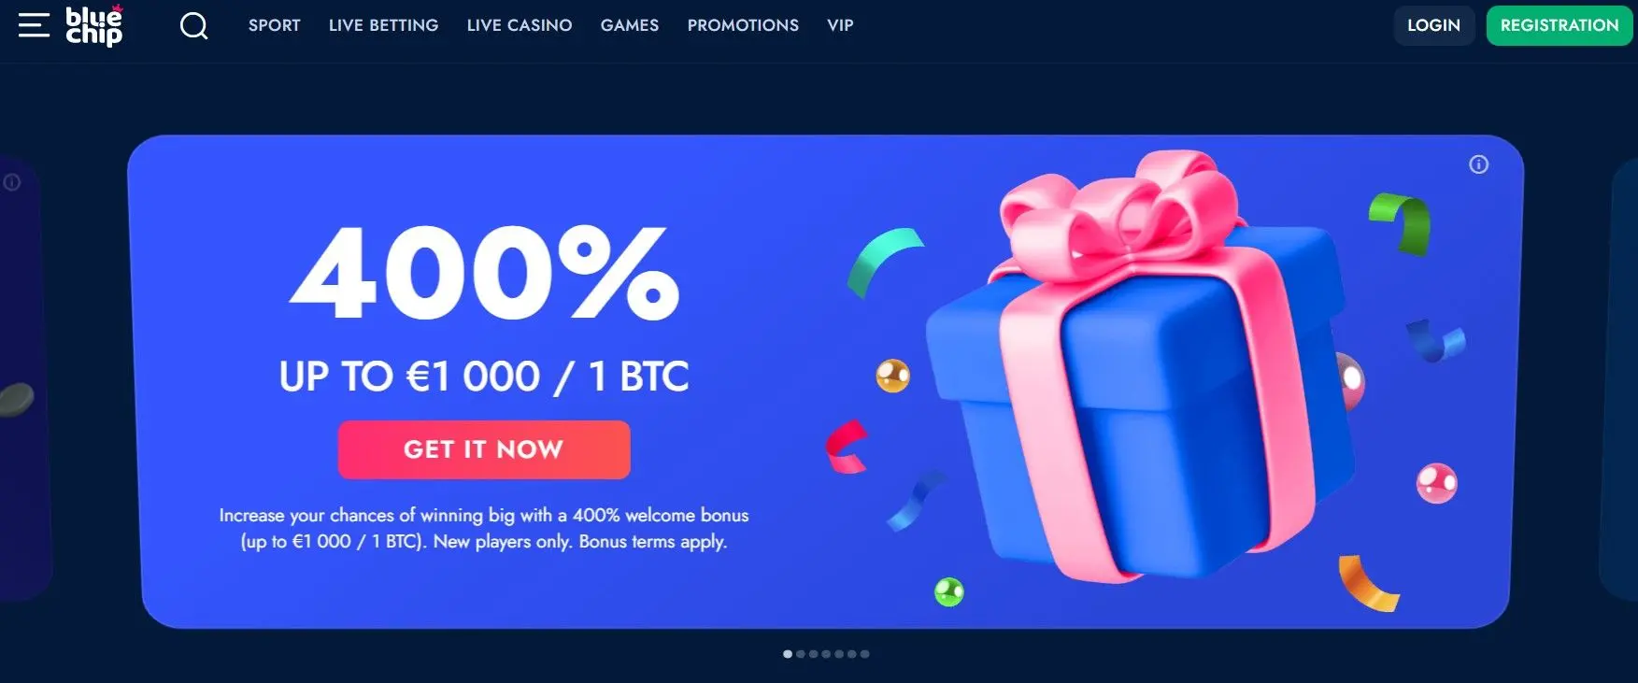
Task: Open the search magnifier icon
Action: pyautogui.click(x=193, y=25)
